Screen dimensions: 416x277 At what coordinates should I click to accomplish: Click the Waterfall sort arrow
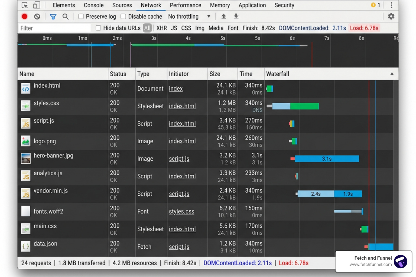point(392,74)
